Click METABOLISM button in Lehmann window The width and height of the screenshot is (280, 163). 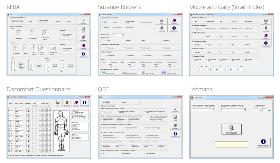pyautogui.click(x=231, y=129)
